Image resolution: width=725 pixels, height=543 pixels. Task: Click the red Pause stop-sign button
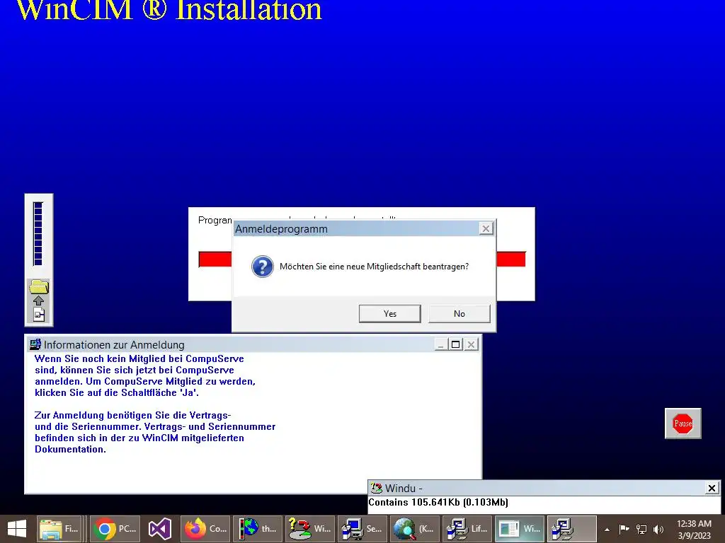click(x=683, y=424)
